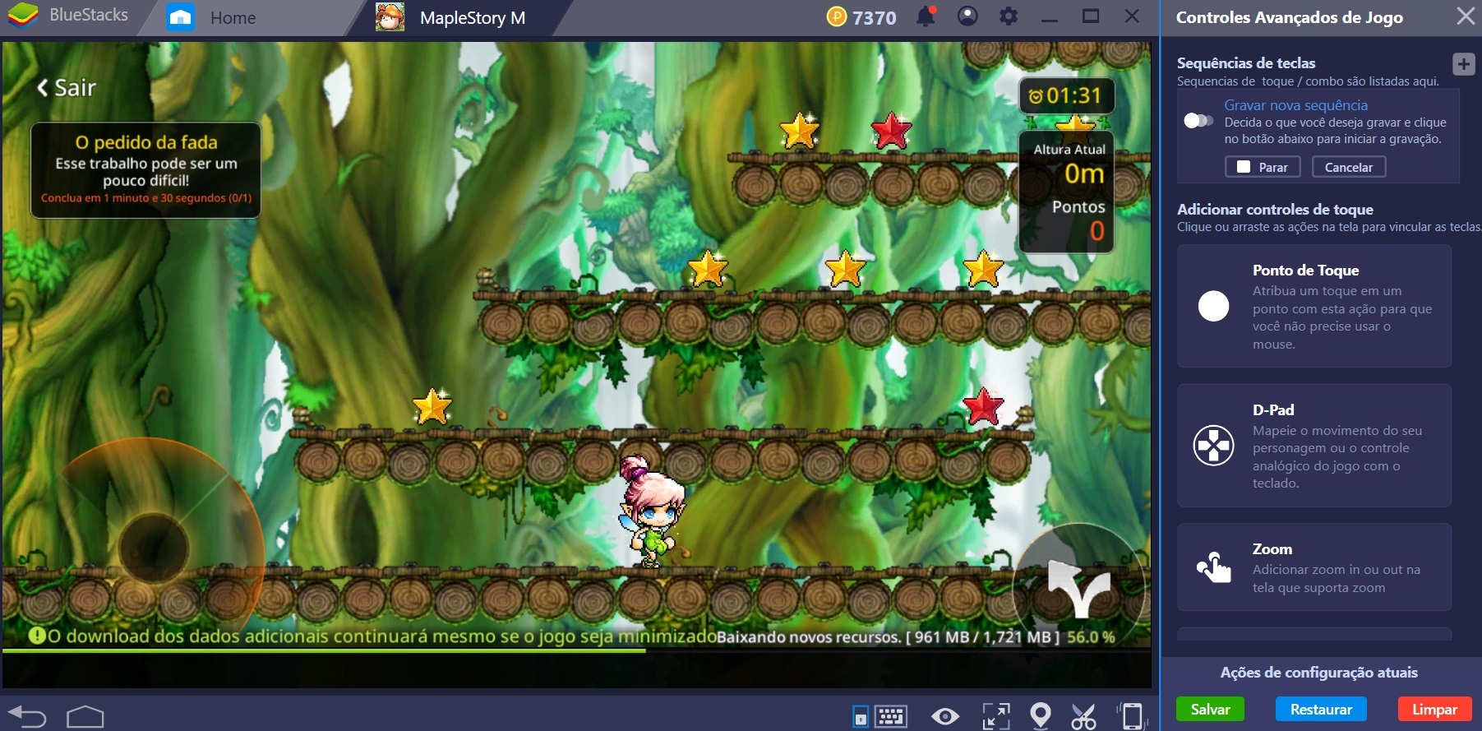Click the fullscreen expand icon
This screenshot has height=731, width=1482.
(x=996, y=716)
